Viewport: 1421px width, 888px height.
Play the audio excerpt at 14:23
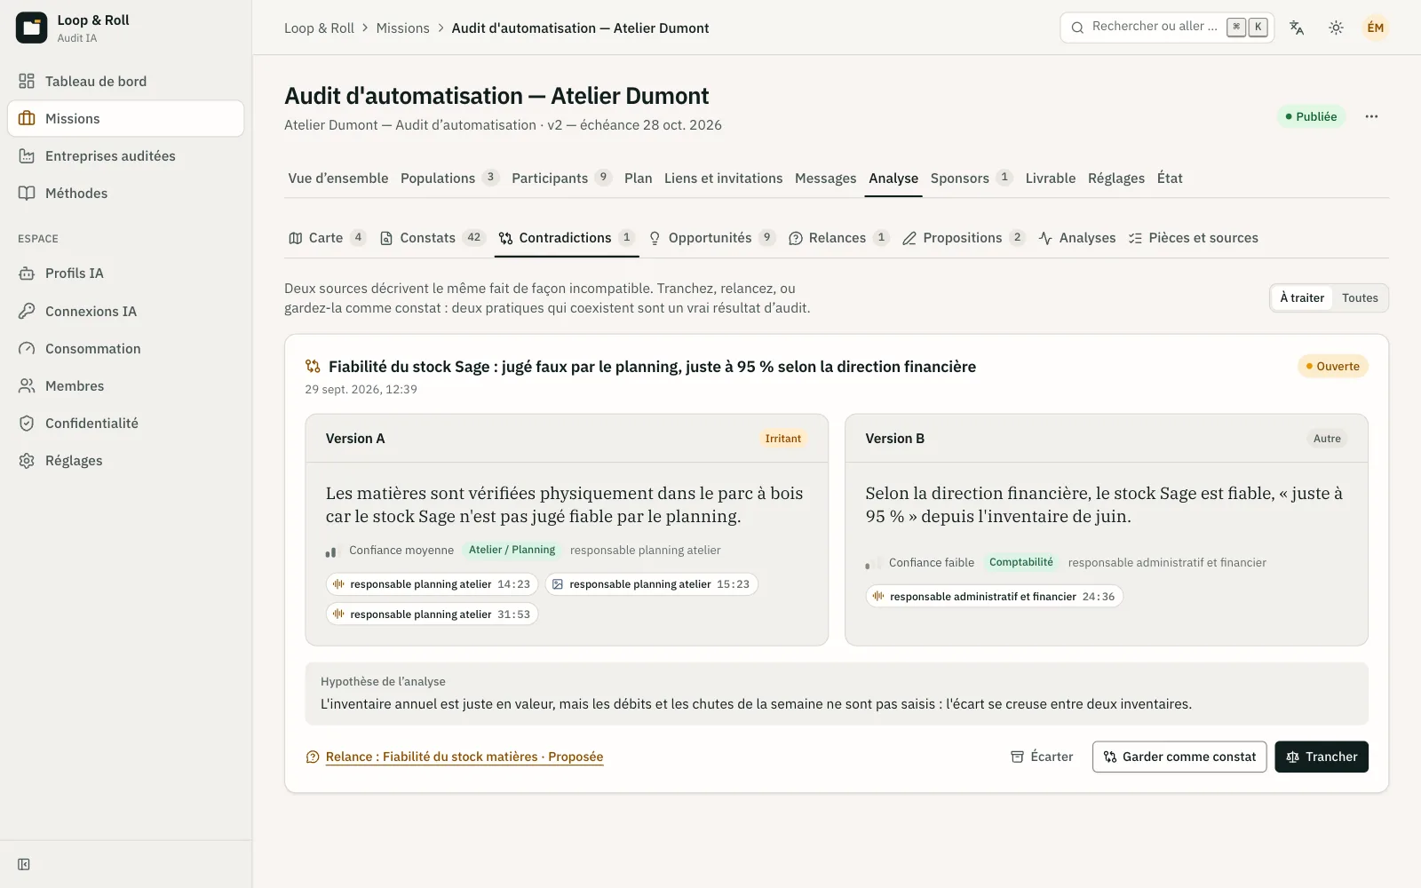432,584
